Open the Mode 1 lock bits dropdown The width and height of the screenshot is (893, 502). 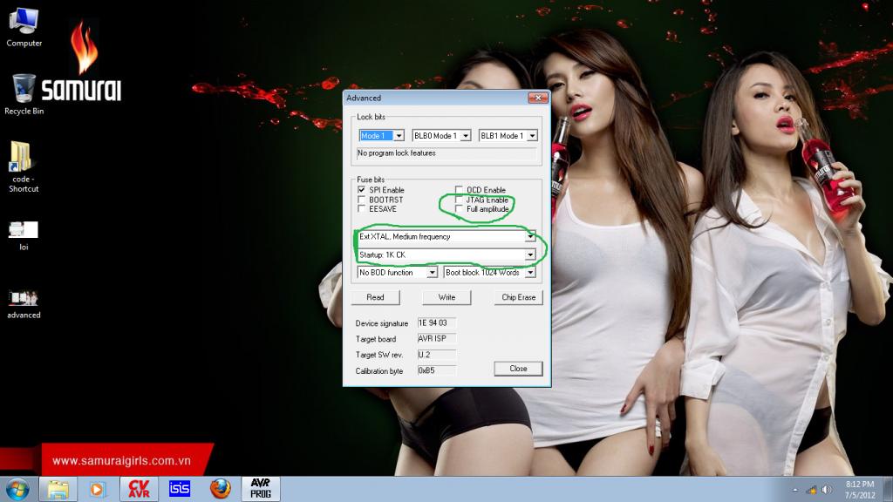399,136
